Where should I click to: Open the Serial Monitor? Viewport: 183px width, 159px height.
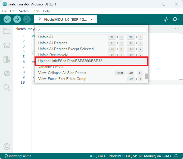click(x=176, y=19)
